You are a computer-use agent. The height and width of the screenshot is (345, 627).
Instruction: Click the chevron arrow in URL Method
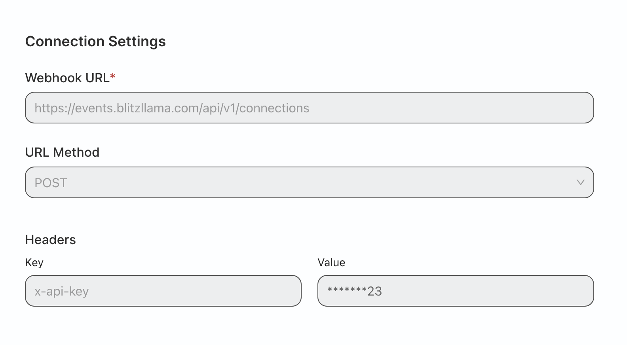580,182
